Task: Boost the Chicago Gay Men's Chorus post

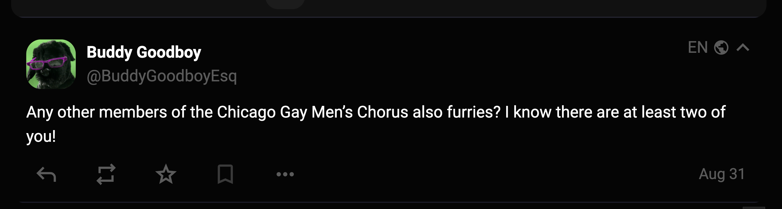Action: (x=106, y=174)
